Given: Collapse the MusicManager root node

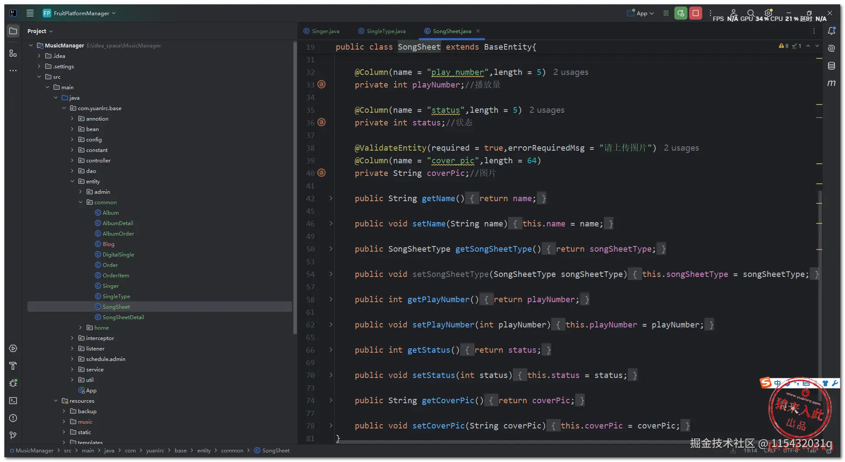Looking at the screenshot, I should click(x=31, y=45).
